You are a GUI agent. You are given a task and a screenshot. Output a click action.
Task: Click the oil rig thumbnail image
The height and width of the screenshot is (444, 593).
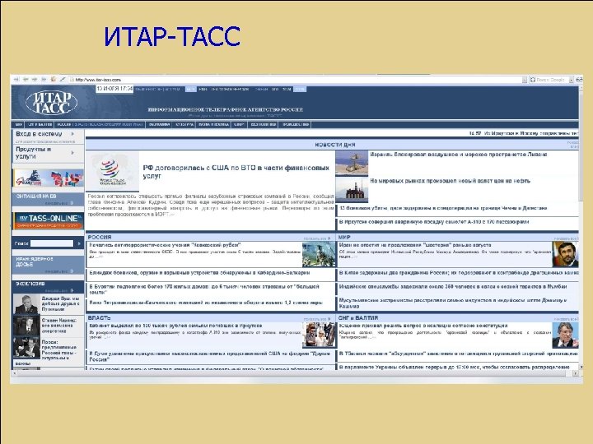click(x=352, y=190)
